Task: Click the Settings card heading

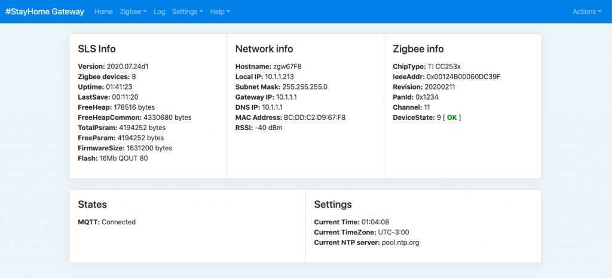Action: tap(333, 205)
